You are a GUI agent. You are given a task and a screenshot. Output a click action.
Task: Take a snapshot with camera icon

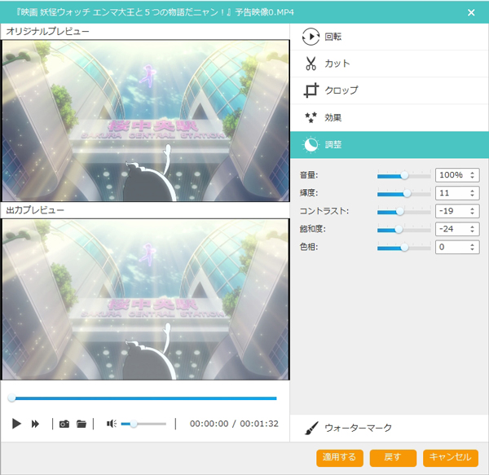coord(64,424)
